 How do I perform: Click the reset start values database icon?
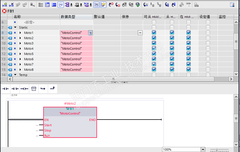point(32,5)
